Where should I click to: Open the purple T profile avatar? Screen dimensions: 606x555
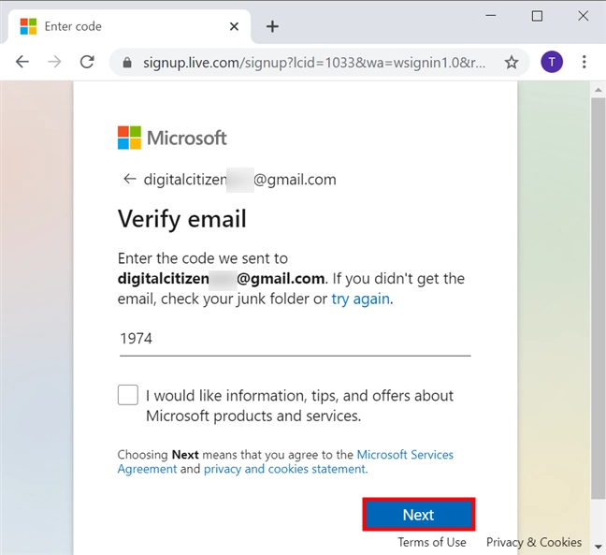[x=552, y=62]
